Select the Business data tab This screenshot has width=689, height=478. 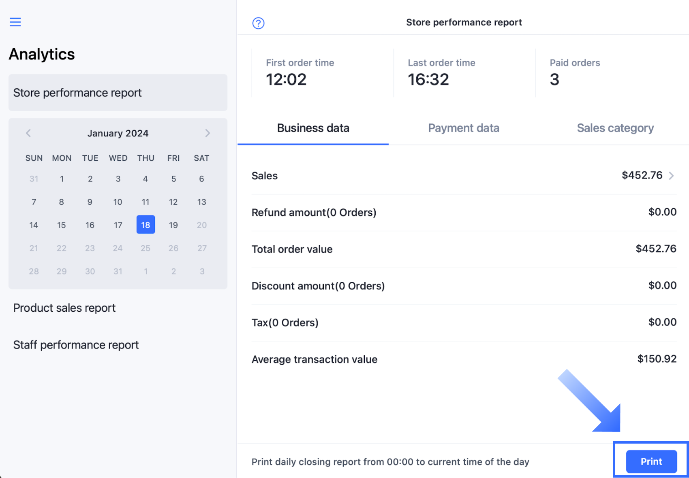click(x=313, y=128)
